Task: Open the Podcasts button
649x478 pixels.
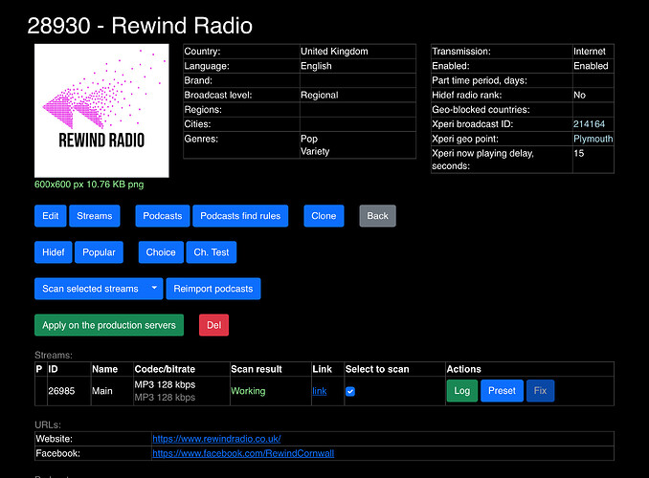Action: pyautogui.click(x=162, y=216)
